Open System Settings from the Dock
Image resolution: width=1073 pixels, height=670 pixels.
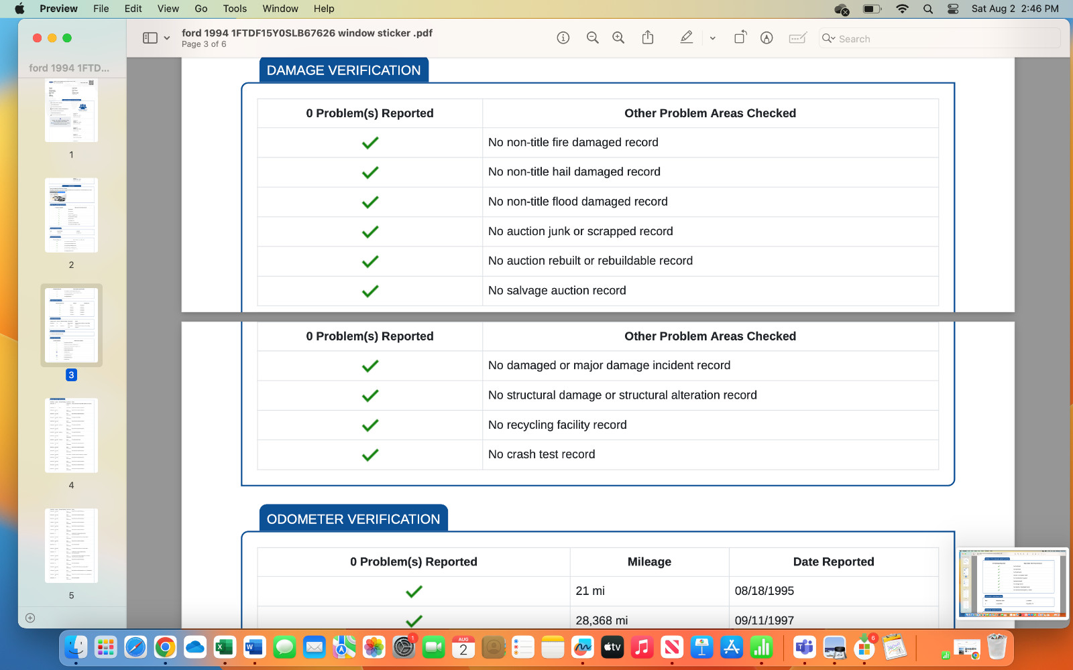click(404, 647)
